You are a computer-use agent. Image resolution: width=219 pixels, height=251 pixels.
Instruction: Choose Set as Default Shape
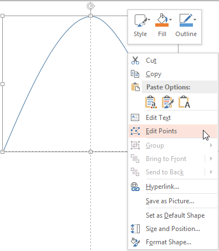coord(173,215)
